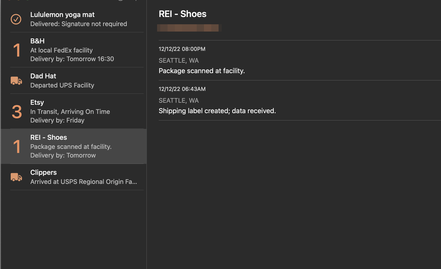Viewport: 441px width, 269px height.
Task: Open the Clippers delivery
Action: pyautogui.click(x=73, y=177)
